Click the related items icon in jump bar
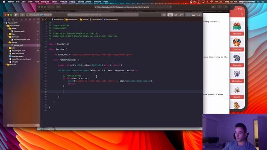267x150 pixels. [x=43, y=20]
